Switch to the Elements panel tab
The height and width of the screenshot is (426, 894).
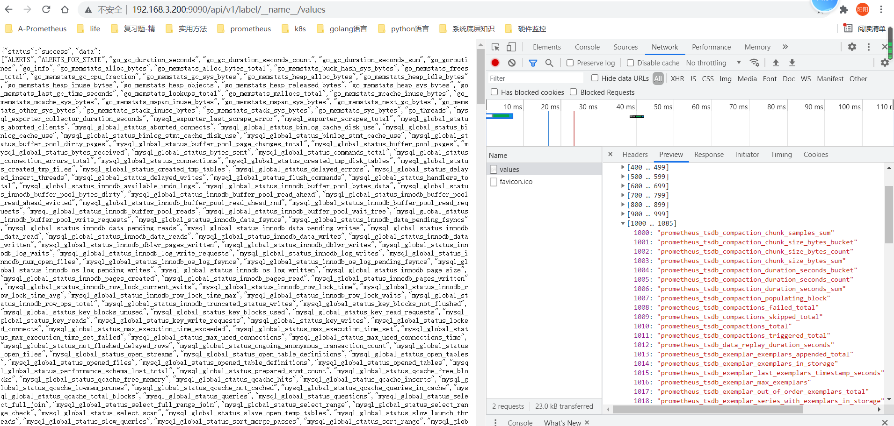coord(546,47)
